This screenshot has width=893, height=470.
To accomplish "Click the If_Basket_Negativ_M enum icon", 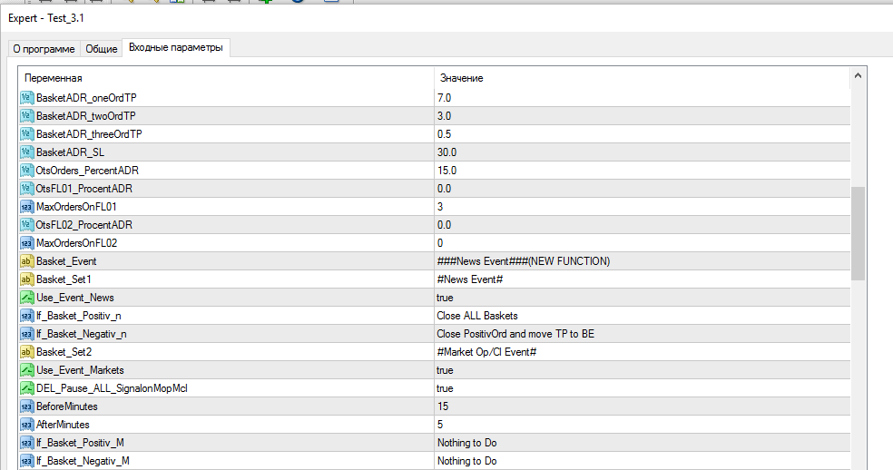I will coord(26,461).
